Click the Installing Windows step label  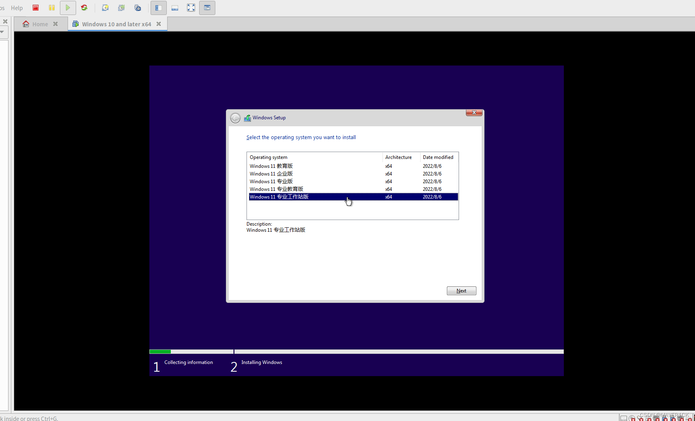(x=262, y=362)
